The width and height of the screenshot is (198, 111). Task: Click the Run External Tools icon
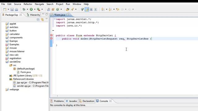point(38,9)
